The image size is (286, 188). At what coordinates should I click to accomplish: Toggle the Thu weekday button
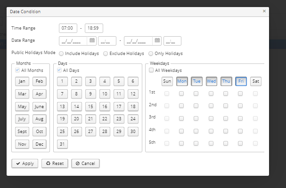226,81
